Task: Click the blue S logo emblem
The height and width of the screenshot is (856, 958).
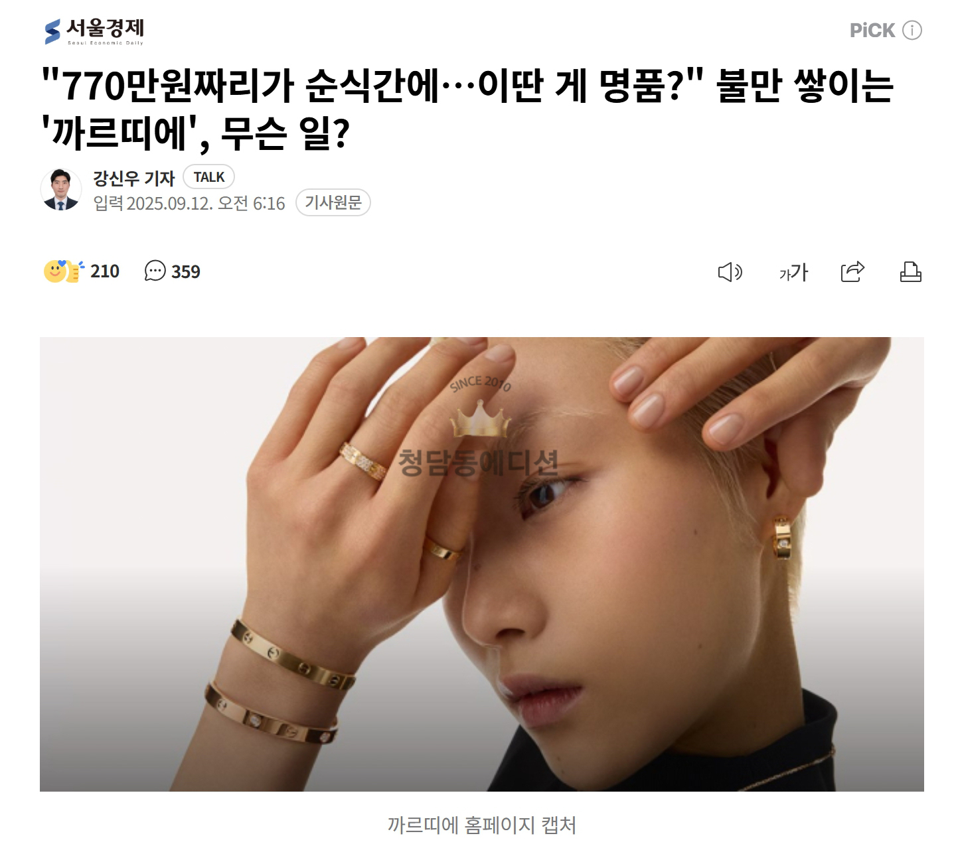Action: pos(52,32)
